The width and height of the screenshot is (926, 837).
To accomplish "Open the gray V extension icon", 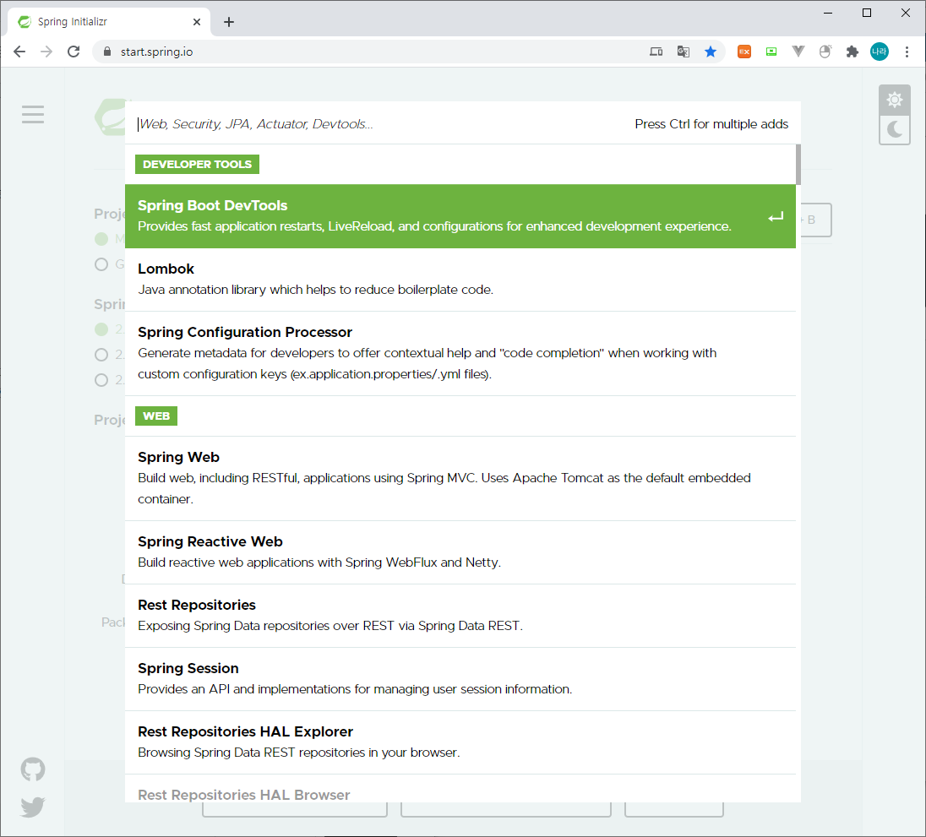I will 798,52.
